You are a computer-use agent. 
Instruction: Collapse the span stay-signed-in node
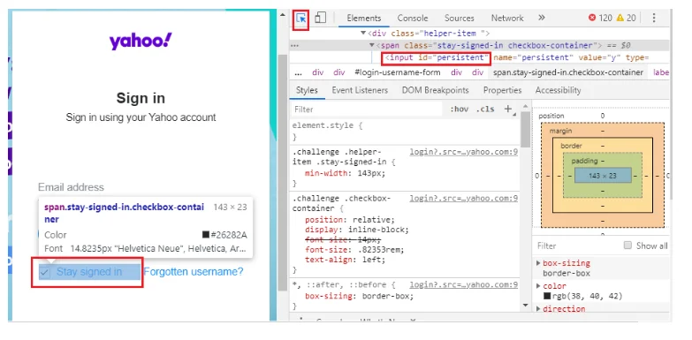pos(372,45)
